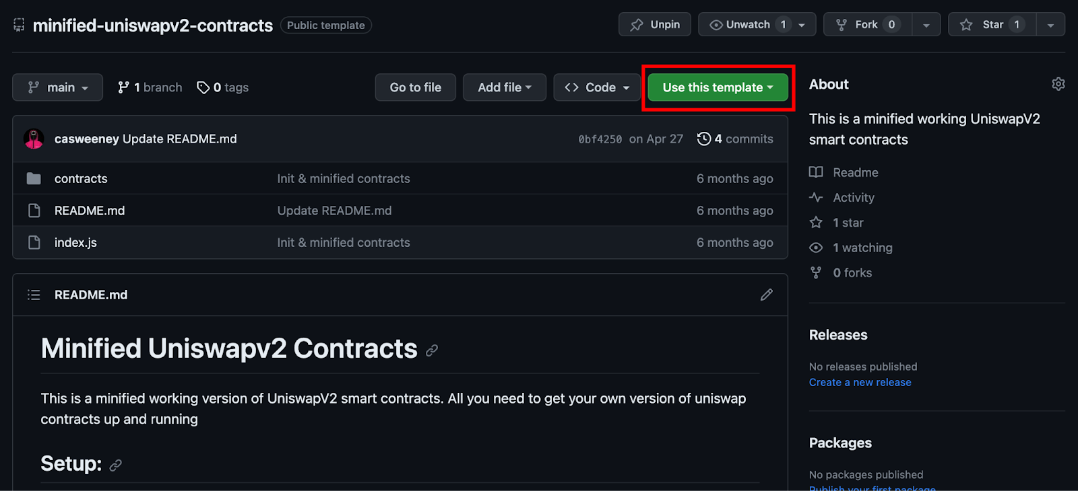The width and height of the screenshot is (1078, 491).
Task: Expand the main branch dropdown
Action: click(58, 87)
